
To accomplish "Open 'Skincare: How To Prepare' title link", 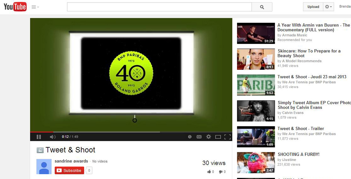I will pos(309,53).
